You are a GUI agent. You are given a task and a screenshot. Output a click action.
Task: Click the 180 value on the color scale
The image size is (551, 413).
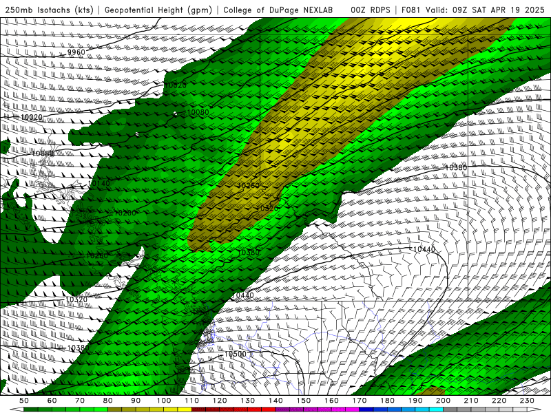[388, 401]
